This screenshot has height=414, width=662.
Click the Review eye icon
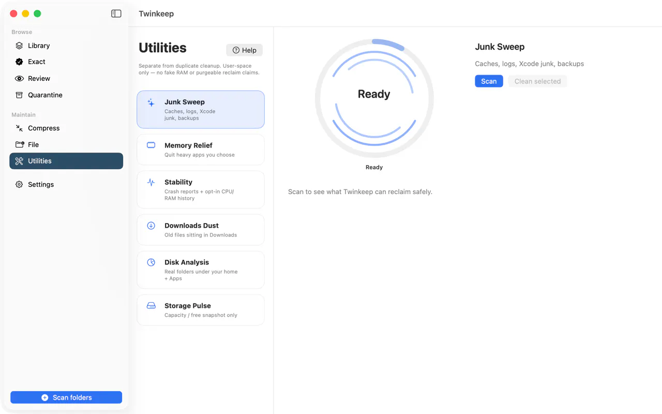pyautogui.click(x=19, y=79)
